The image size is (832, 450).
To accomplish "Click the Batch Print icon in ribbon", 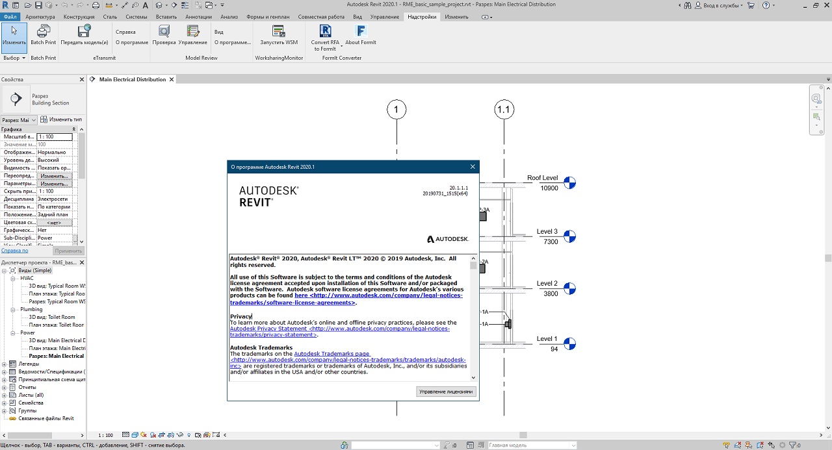I will [x=44, y=31].
